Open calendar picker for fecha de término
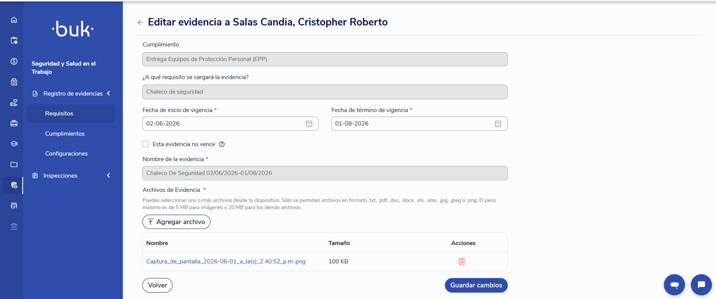 point(498,124)
